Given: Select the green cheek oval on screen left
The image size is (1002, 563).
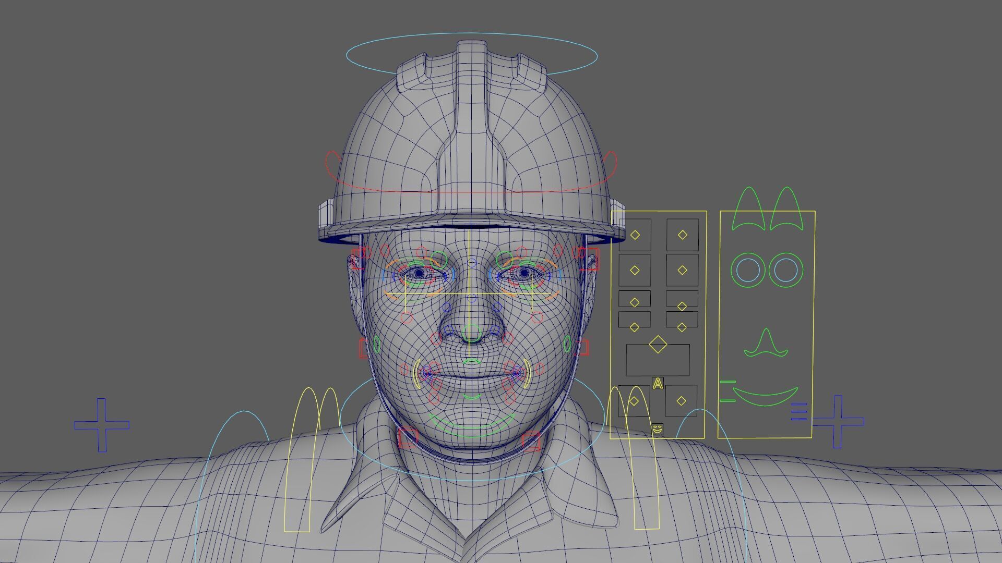Looking at the screenshot, I should [377, 344].
